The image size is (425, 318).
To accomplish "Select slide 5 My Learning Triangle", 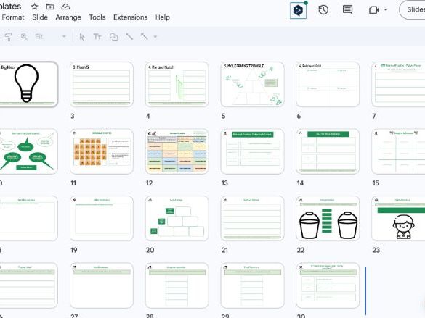I will point(252,84).
